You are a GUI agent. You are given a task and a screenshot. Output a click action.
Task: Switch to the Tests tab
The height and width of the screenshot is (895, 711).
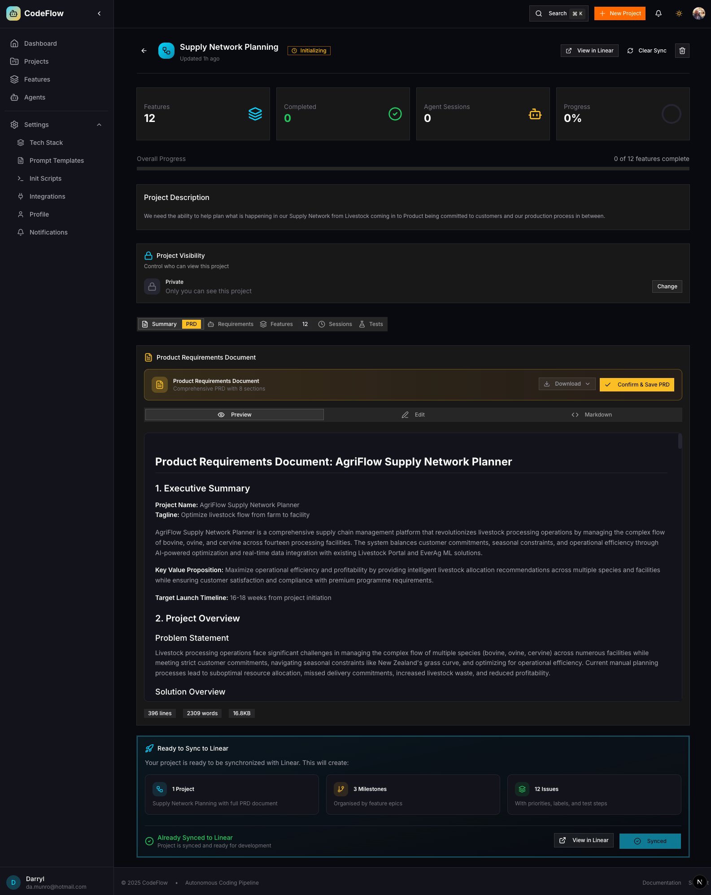(371, 324)
